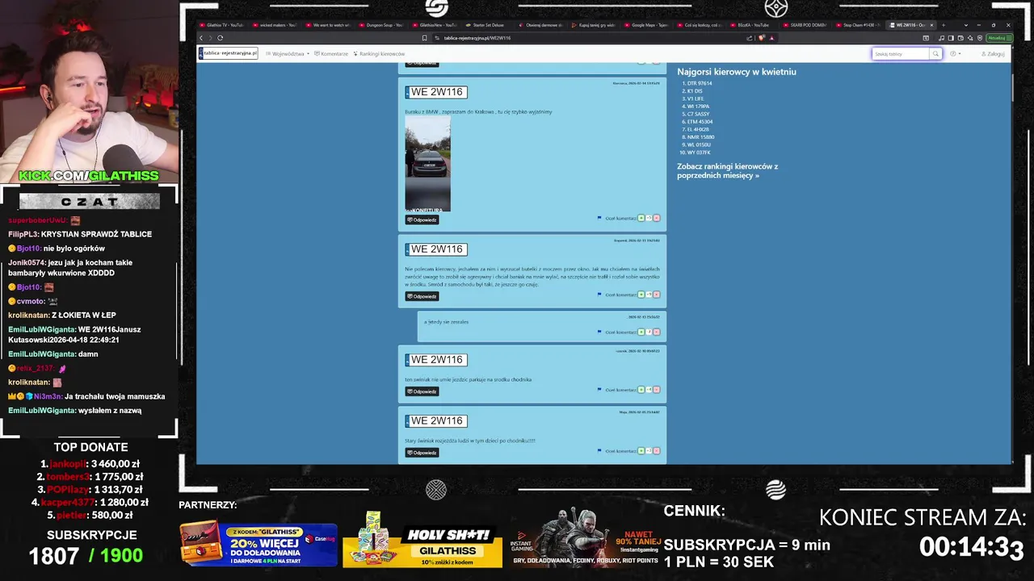Expand dropdown arrow next to help icon

pyautogui.click(x=960, y=54)
